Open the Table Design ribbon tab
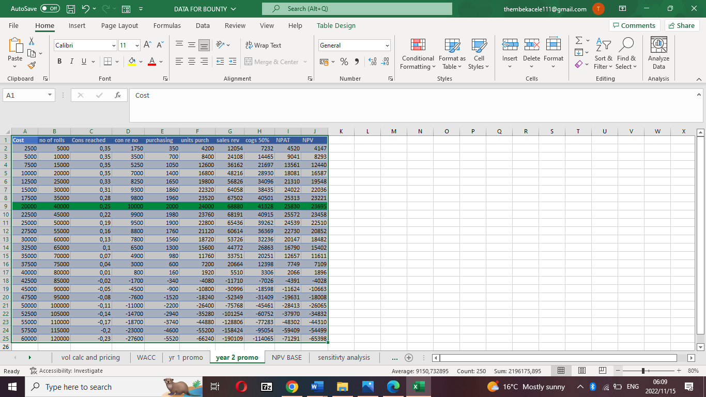The image size is (706, 397). point(336,25)
